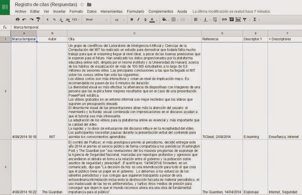302x195 pixels.
Task: Open the font size 10 dropdown
Action: pyautogui.click(x=119, y=20)
